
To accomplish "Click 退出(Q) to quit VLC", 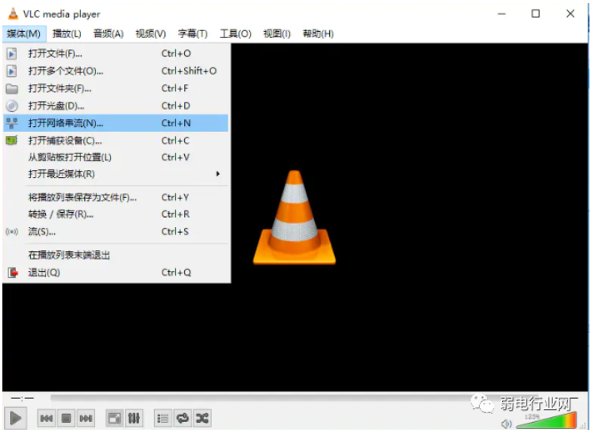I will pos(44,273).
